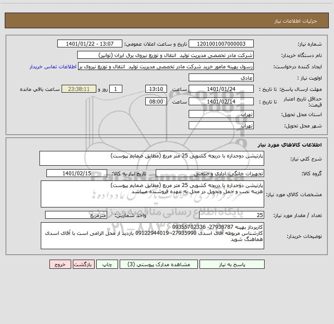Click the شرح کلی نیاز text box
The width and height of the screenshot is (334, 324).
click(152, 158)
